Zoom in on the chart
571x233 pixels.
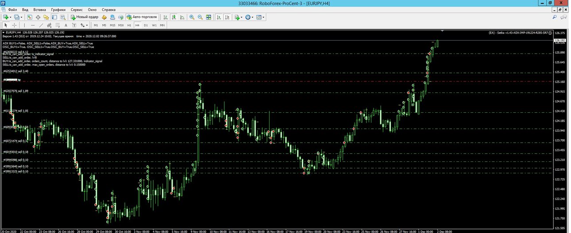[x=192, y=17]
